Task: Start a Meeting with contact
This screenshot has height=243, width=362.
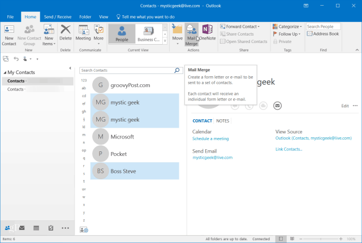Action: (x=83, y=33)
